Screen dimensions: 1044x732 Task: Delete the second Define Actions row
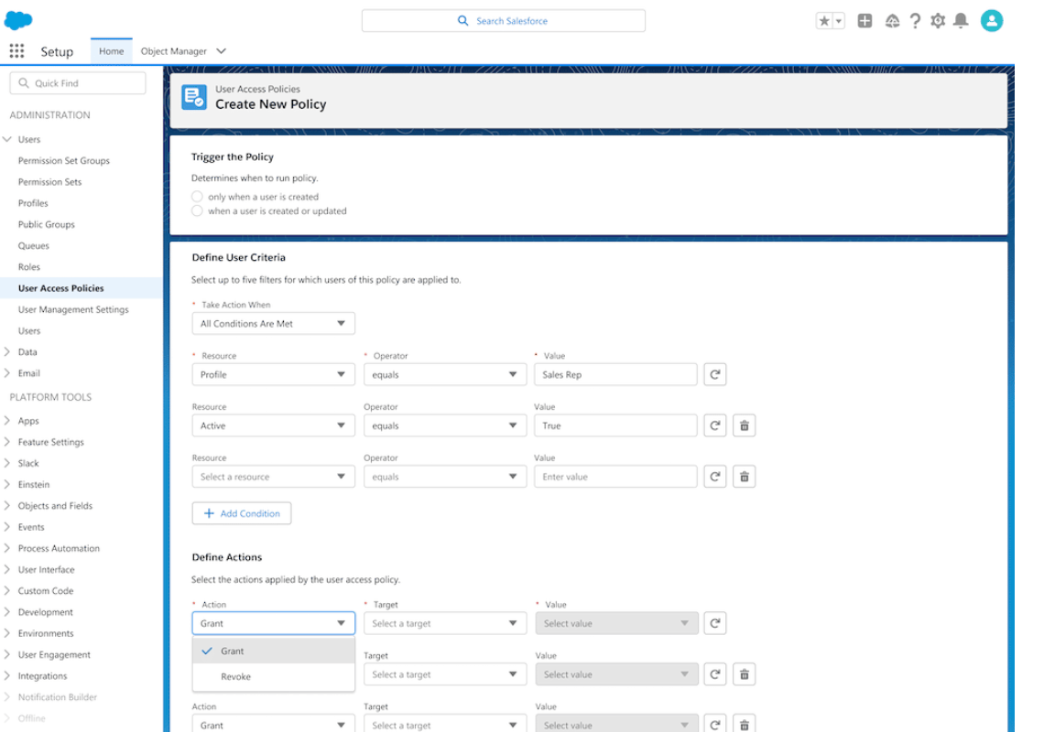(745, 674)
